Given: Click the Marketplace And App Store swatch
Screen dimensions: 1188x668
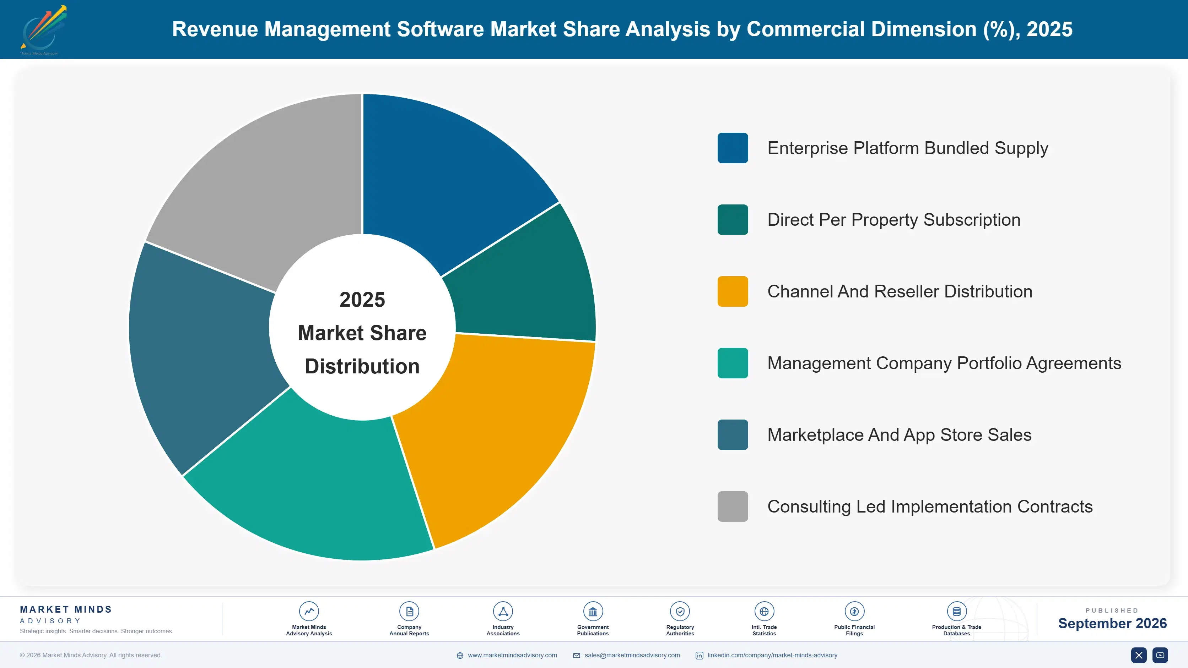Looking at the screenshot, I should point(732,435).
